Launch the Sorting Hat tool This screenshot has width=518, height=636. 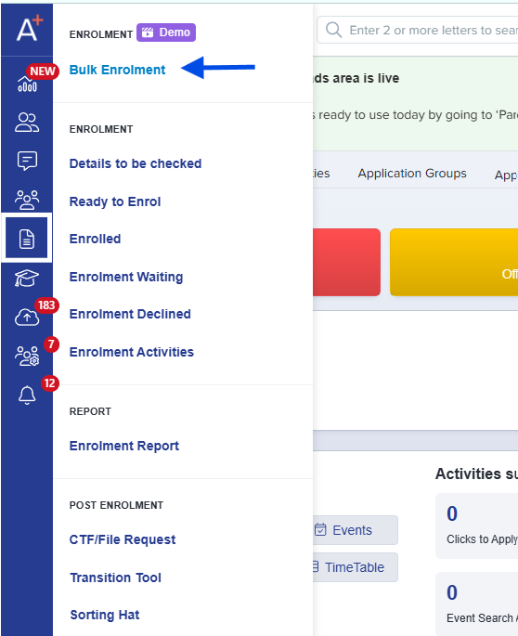[x=105, y=615]
